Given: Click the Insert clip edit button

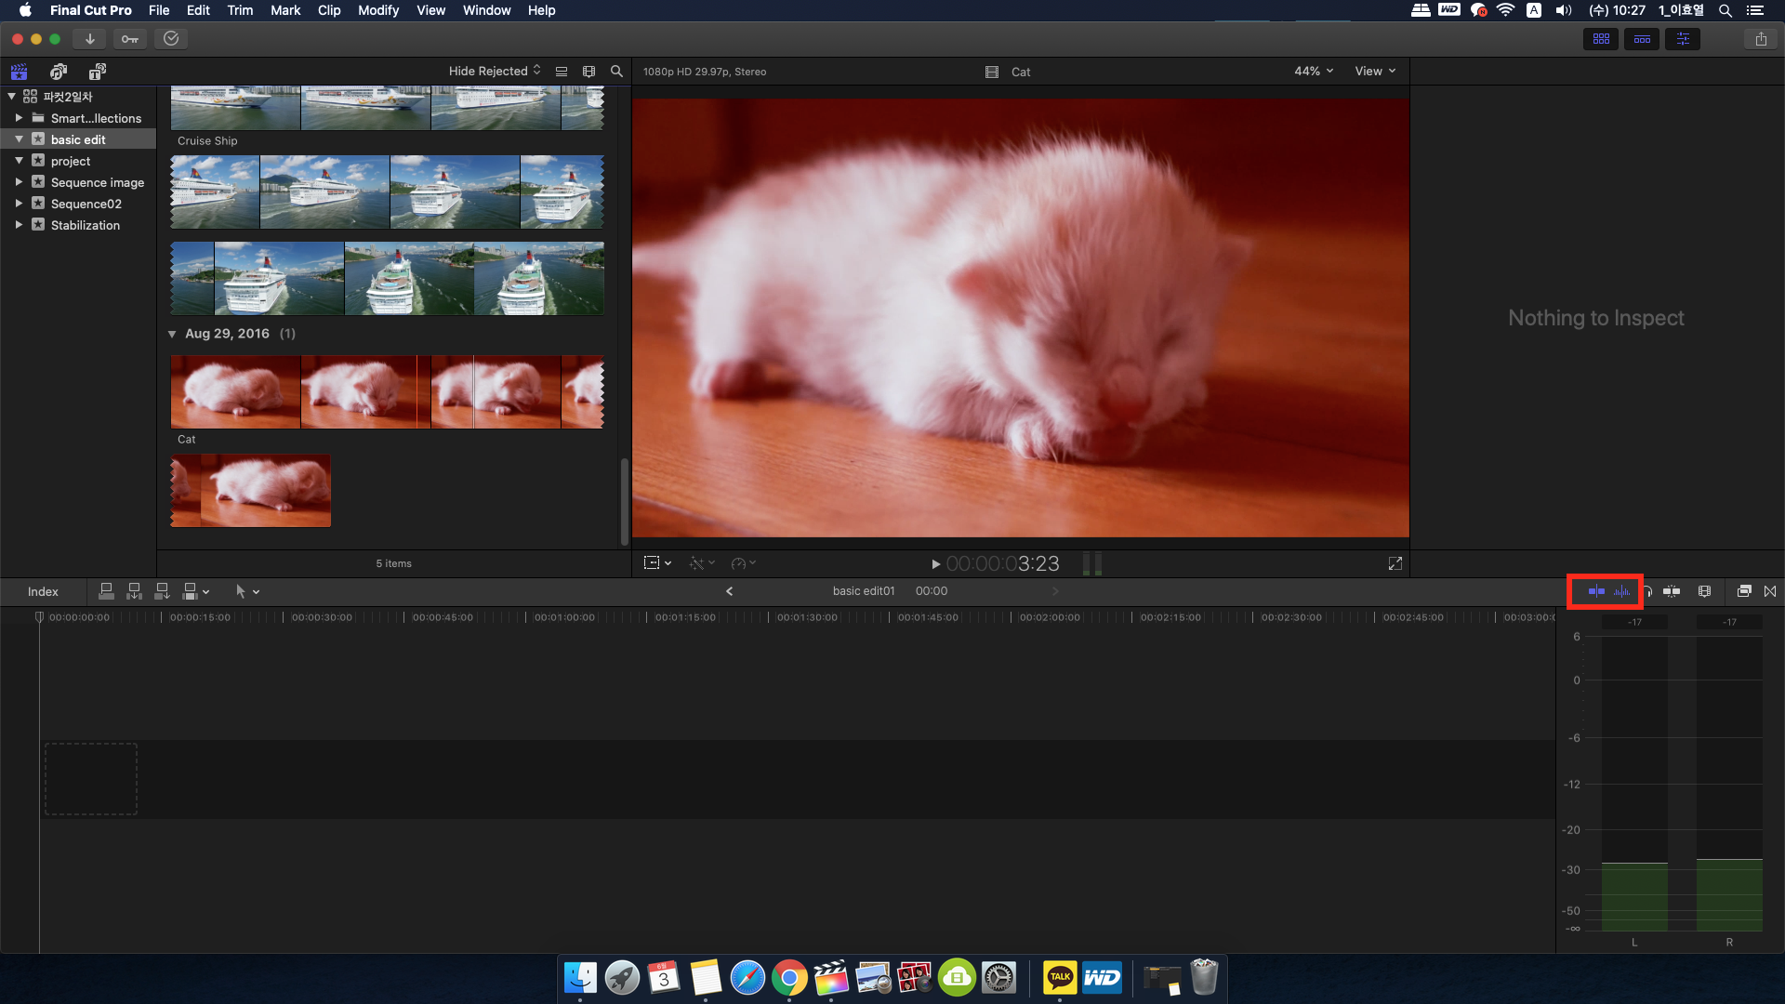Looking at the screenshot, I should coord(134,591).
